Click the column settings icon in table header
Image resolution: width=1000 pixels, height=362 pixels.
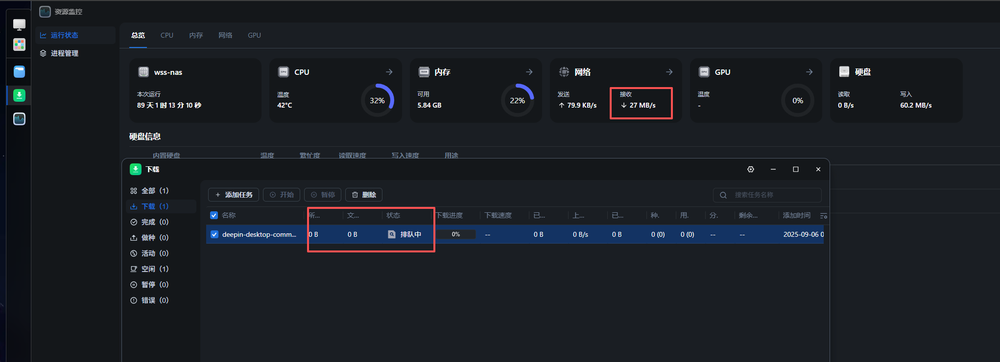click(x=823, y=216)
